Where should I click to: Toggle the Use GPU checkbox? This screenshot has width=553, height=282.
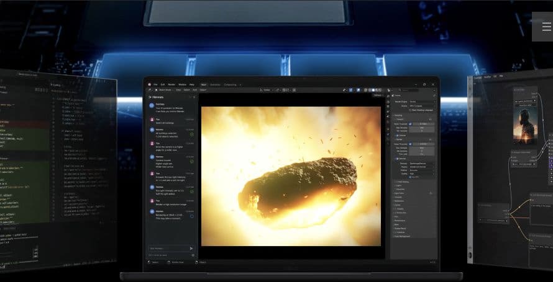click(x=410, y=177)
